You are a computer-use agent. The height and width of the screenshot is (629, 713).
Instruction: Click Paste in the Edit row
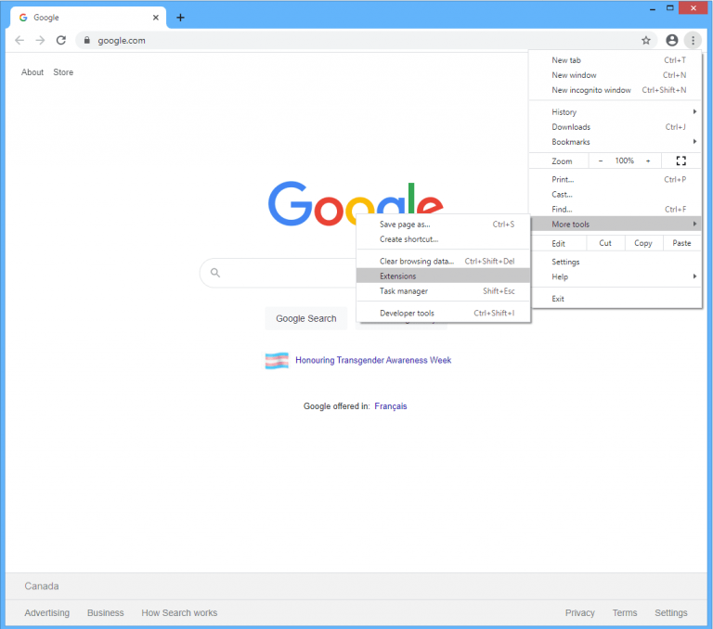(681, 243)
